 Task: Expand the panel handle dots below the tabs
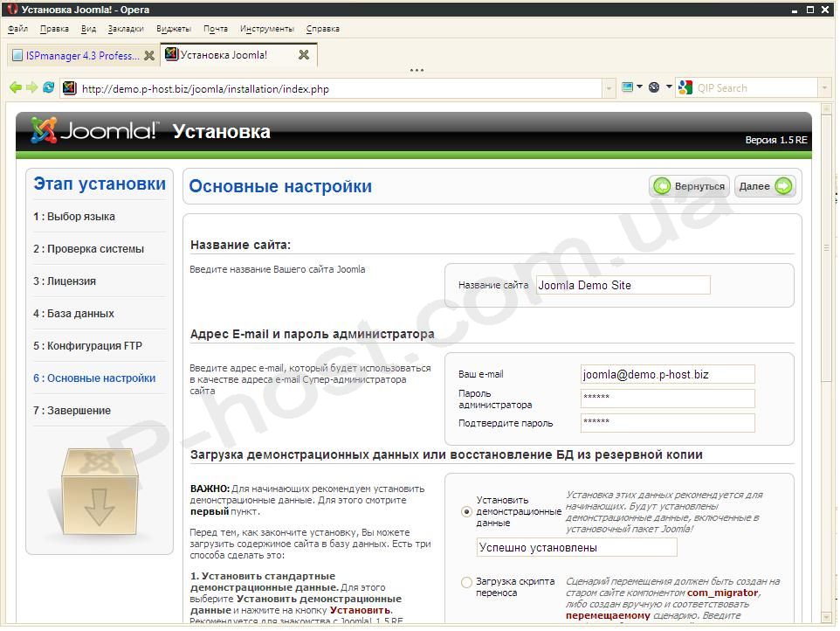(x=417, y=70)
